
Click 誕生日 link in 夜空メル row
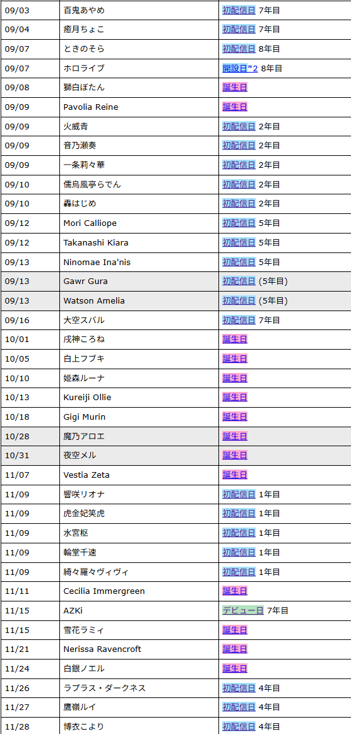click(x=235, y=456)
